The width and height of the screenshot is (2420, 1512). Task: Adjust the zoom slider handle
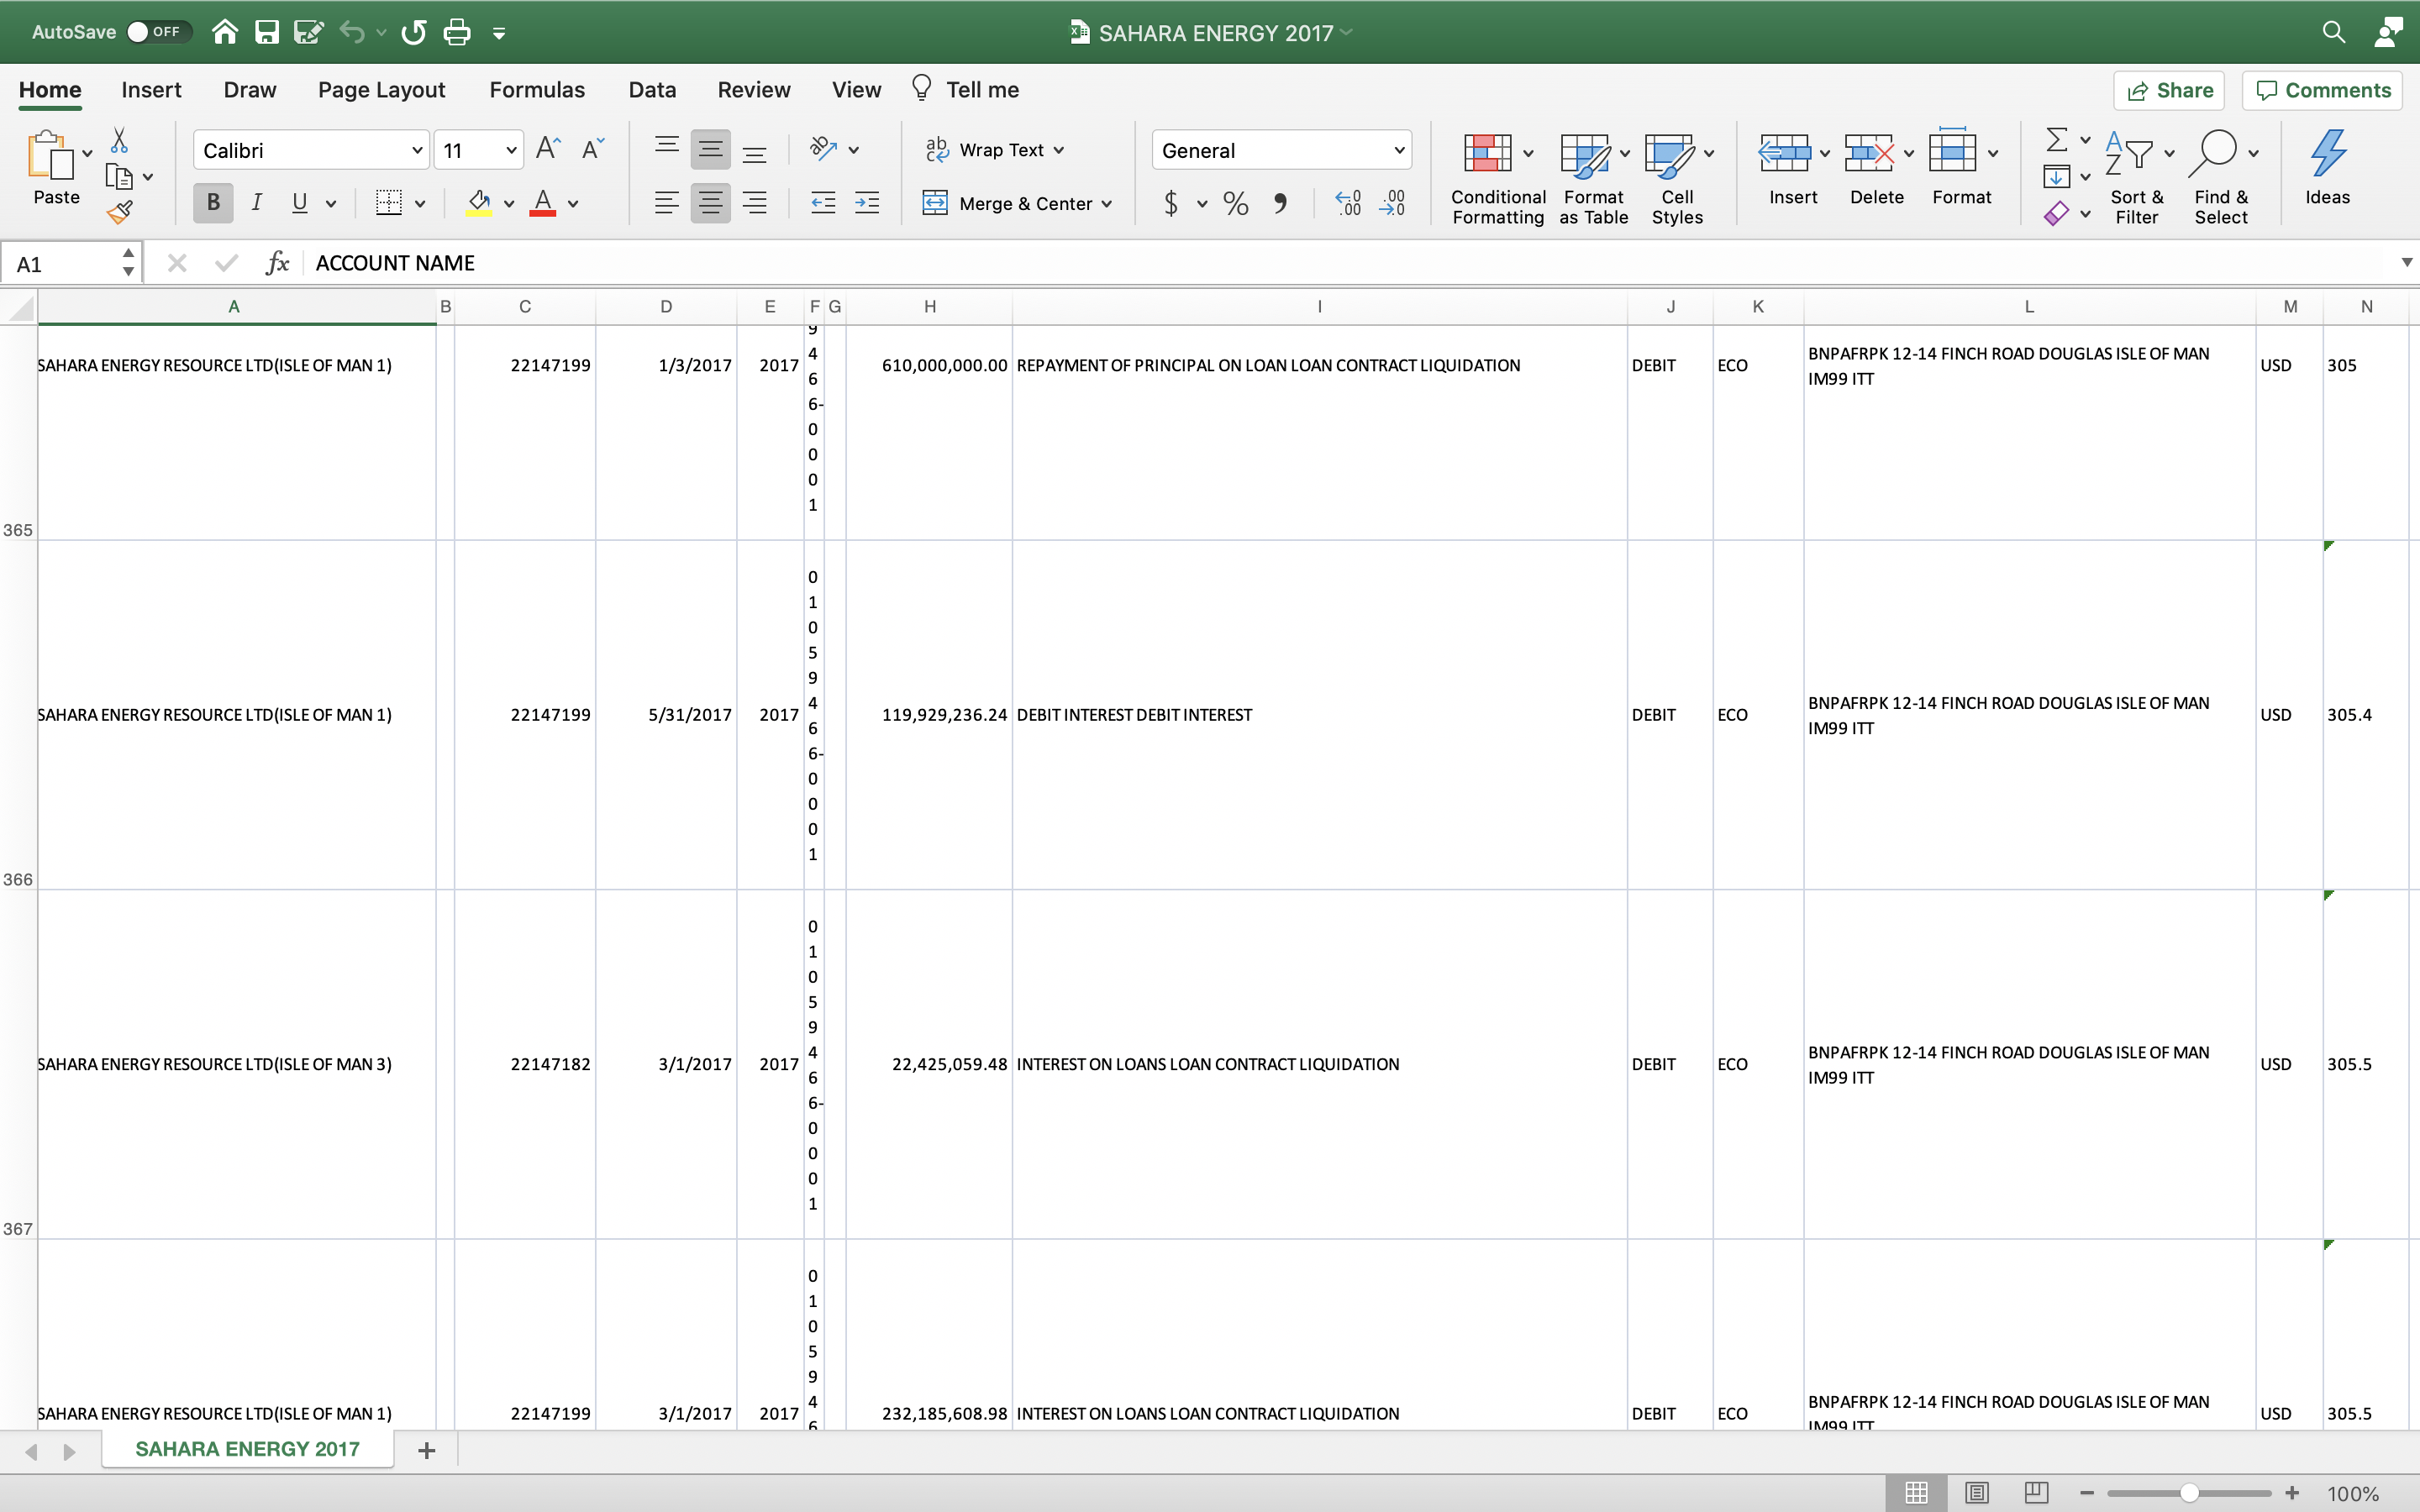pos(2190,1493)
